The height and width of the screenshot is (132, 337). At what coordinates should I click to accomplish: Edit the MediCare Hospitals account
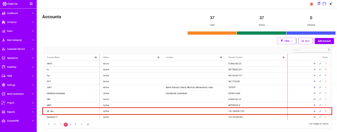pos(320,93)
